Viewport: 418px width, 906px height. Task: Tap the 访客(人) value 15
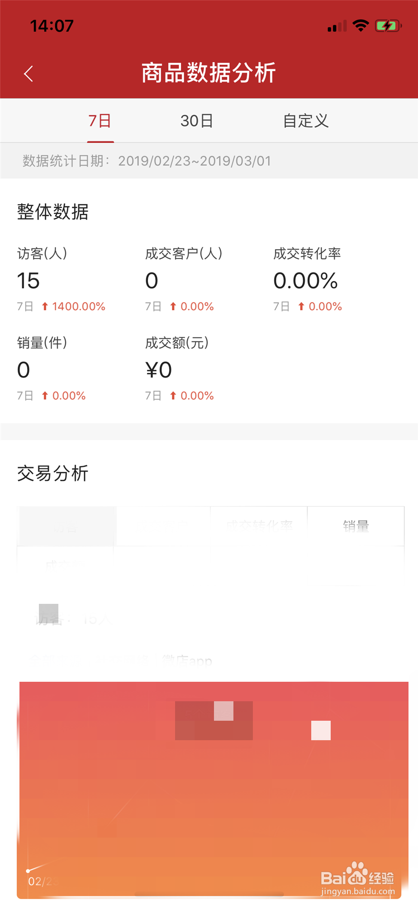[x=28, y=281]
